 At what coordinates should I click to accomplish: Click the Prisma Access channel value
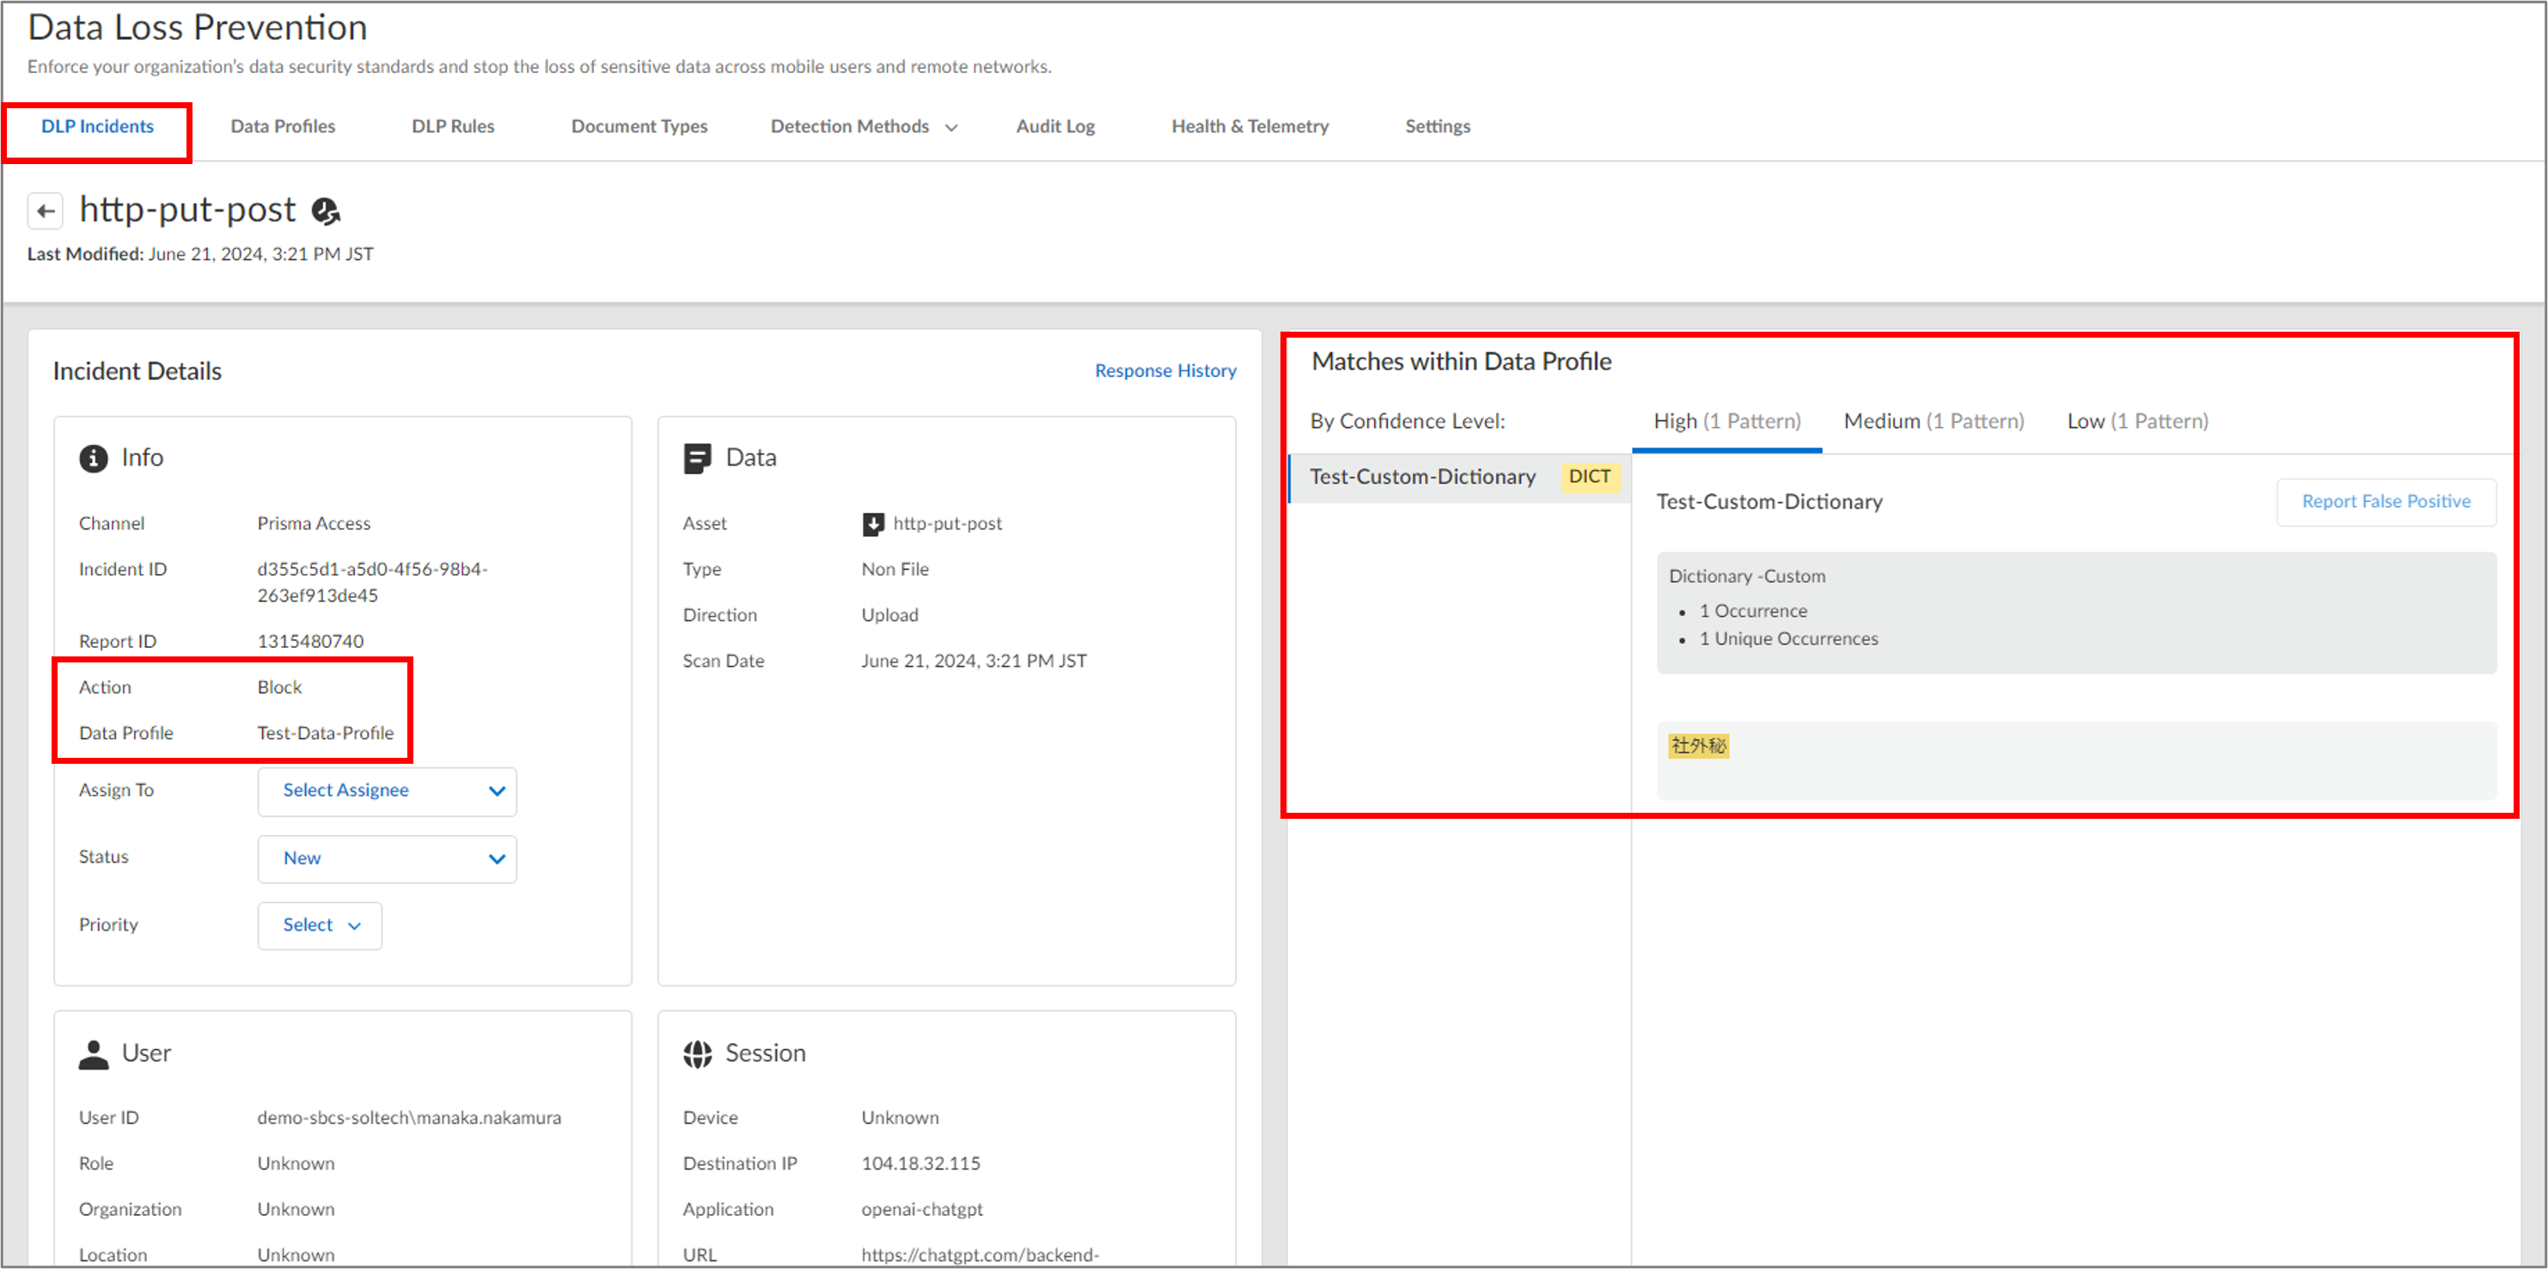(x=315, y=523)
